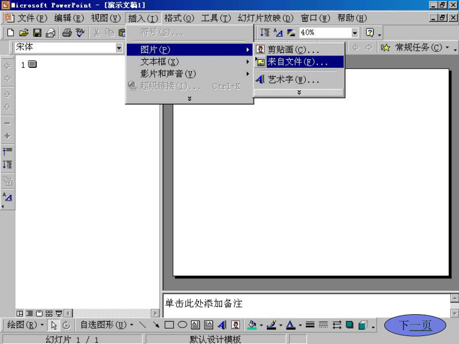The image size is (459, 344).
Task: Click the New presentation icon
Action: (11, 33)
